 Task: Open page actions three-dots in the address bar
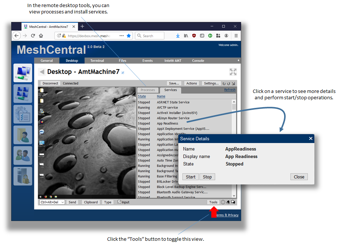pyautogui.click(x=121, y=36)
